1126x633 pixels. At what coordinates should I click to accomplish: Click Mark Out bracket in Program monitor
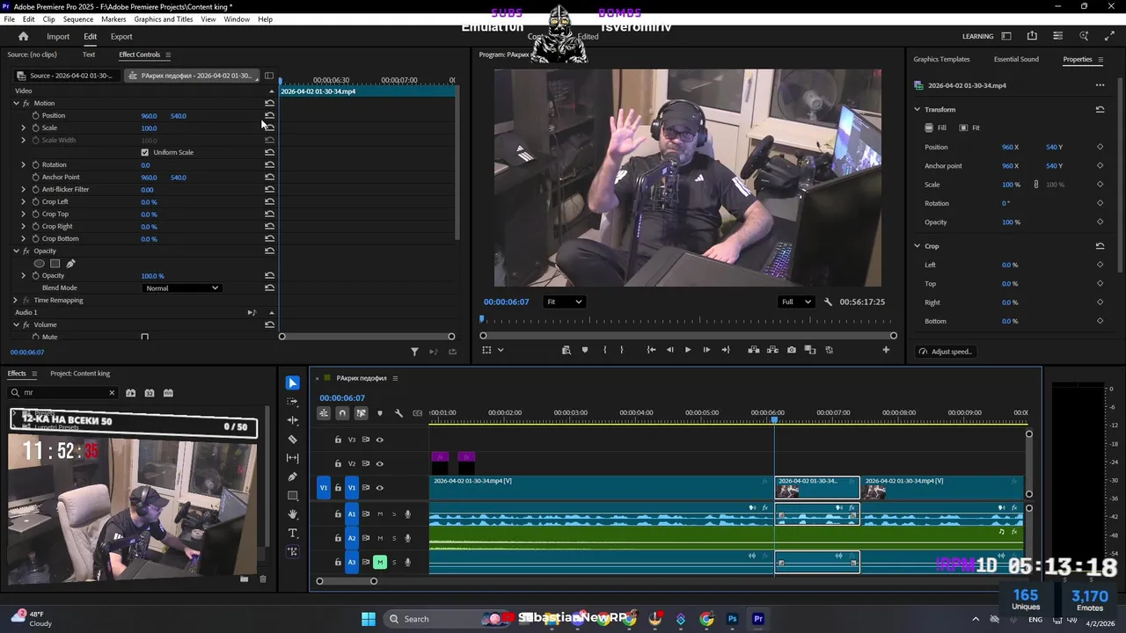[x=622, y=350]
